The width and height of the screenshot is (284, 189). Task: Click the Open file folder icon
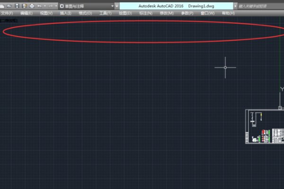(10, 6)
